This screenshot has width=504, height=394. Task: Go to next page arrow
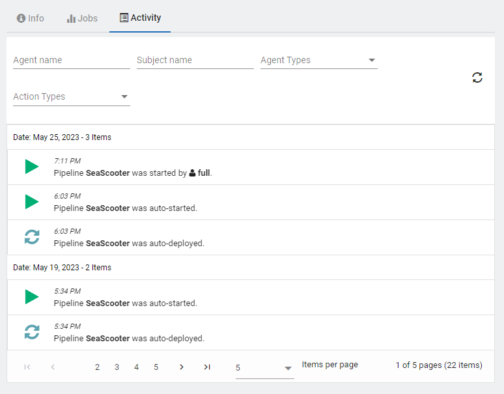click(182, 367)
